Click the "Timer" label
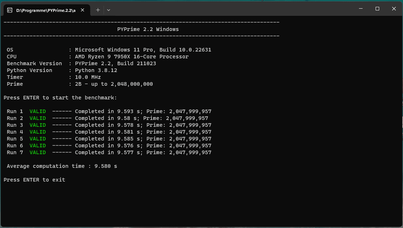Viewport: 403px width, 228px height. point(15,77)
